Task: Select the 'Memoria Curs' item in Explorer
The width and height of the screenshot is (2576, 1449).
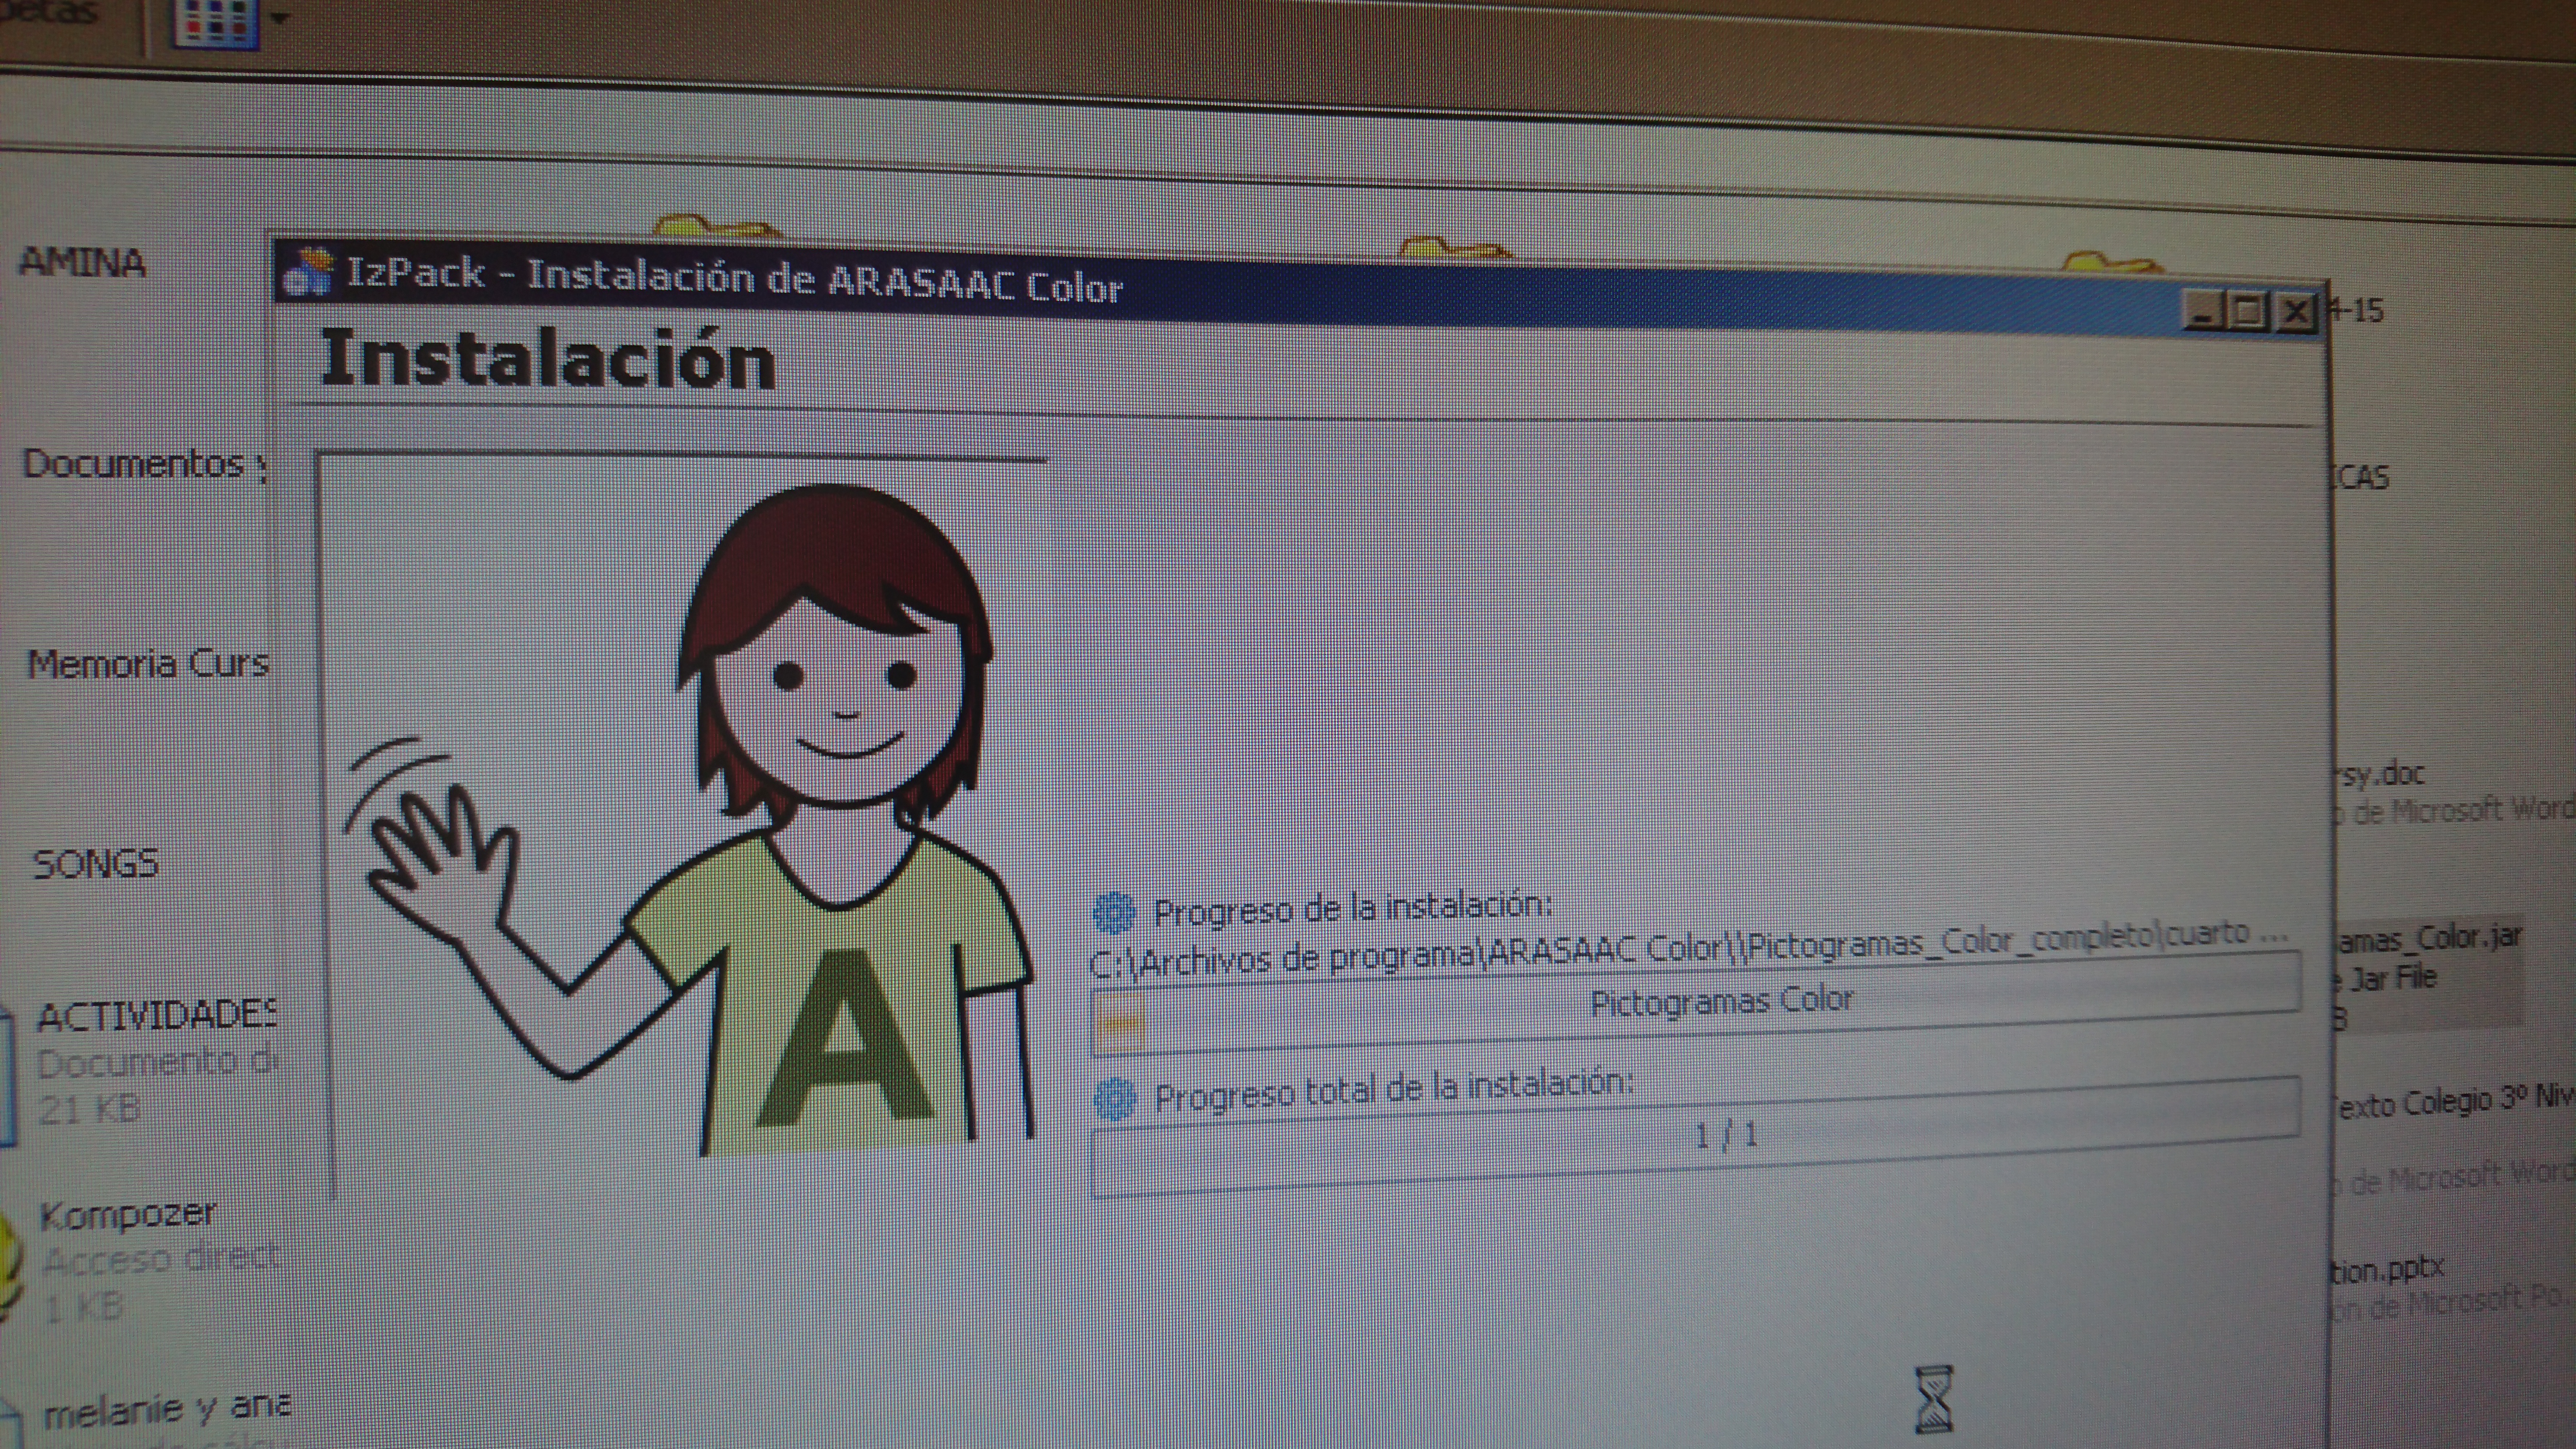Action: pyautogui.click(x=148, y=663)
